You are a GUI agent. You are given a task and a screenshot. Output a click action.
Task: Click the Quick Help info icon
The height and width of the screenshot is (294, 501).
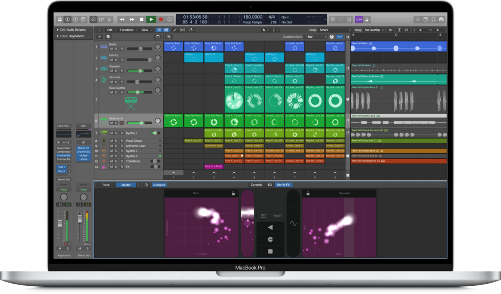point(68,19)
